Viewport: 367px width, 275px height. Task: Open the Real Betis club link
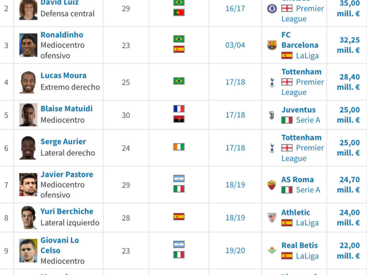[x=300, y=245]
